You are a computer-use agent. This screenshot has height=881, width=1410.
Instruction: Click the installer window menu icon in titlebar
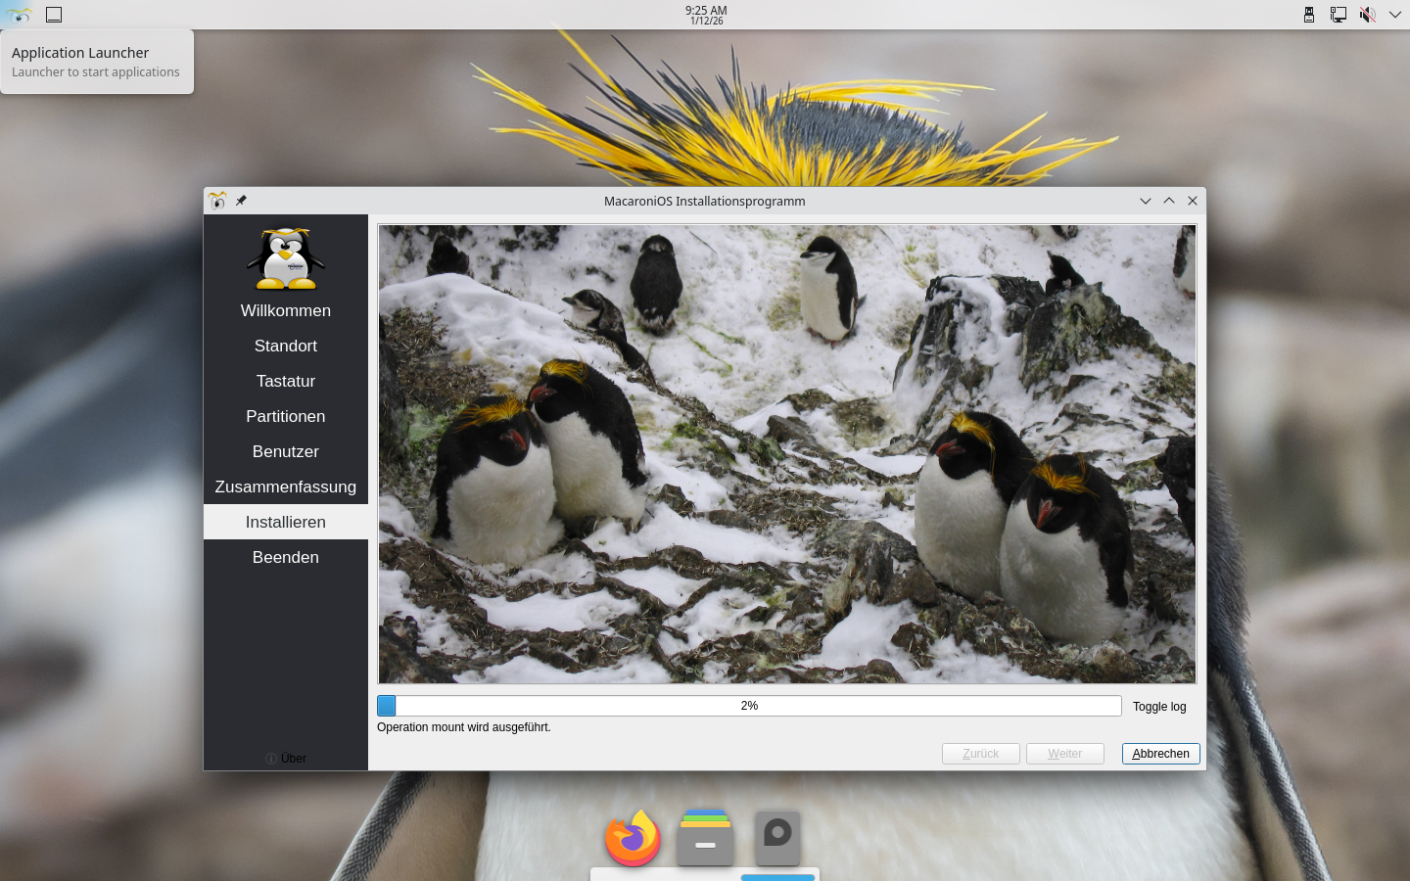pyautogui.click(x=217, y=201)
